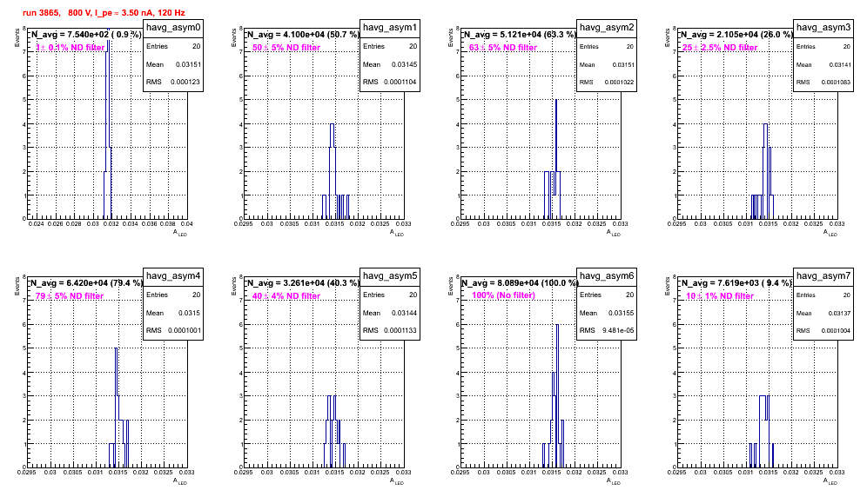Select the havg_asym2 stats box title
The height and width of the screenshot is (497, 867).
607,28
